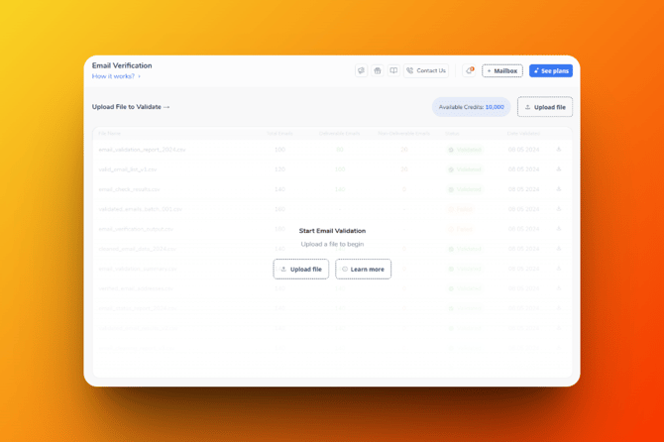Click the File Name column header
Screen dimensions: 664x442
[110, 133]
